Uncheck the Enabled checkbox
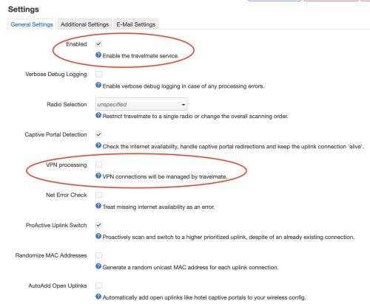Image resolution: width=370 pixels, height=304 pixels. [x=98, y=44]
